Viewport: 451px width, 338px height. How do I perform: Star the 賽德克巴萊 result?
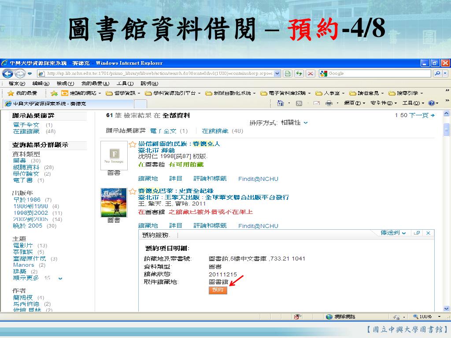tap(132, 191)
